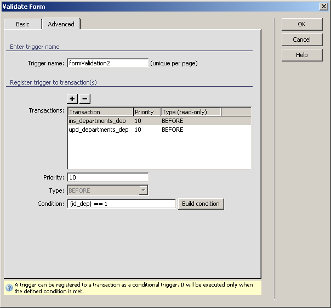Image resolution: width=331 pixels, height=308 pixels.
Task: Click into the Priority input field
Action: click(107, 177)
